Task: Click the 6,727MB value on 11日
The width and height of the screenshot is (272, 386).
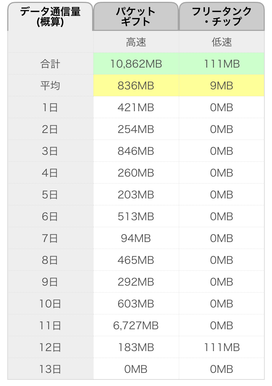Action: [x=136, y=326]
